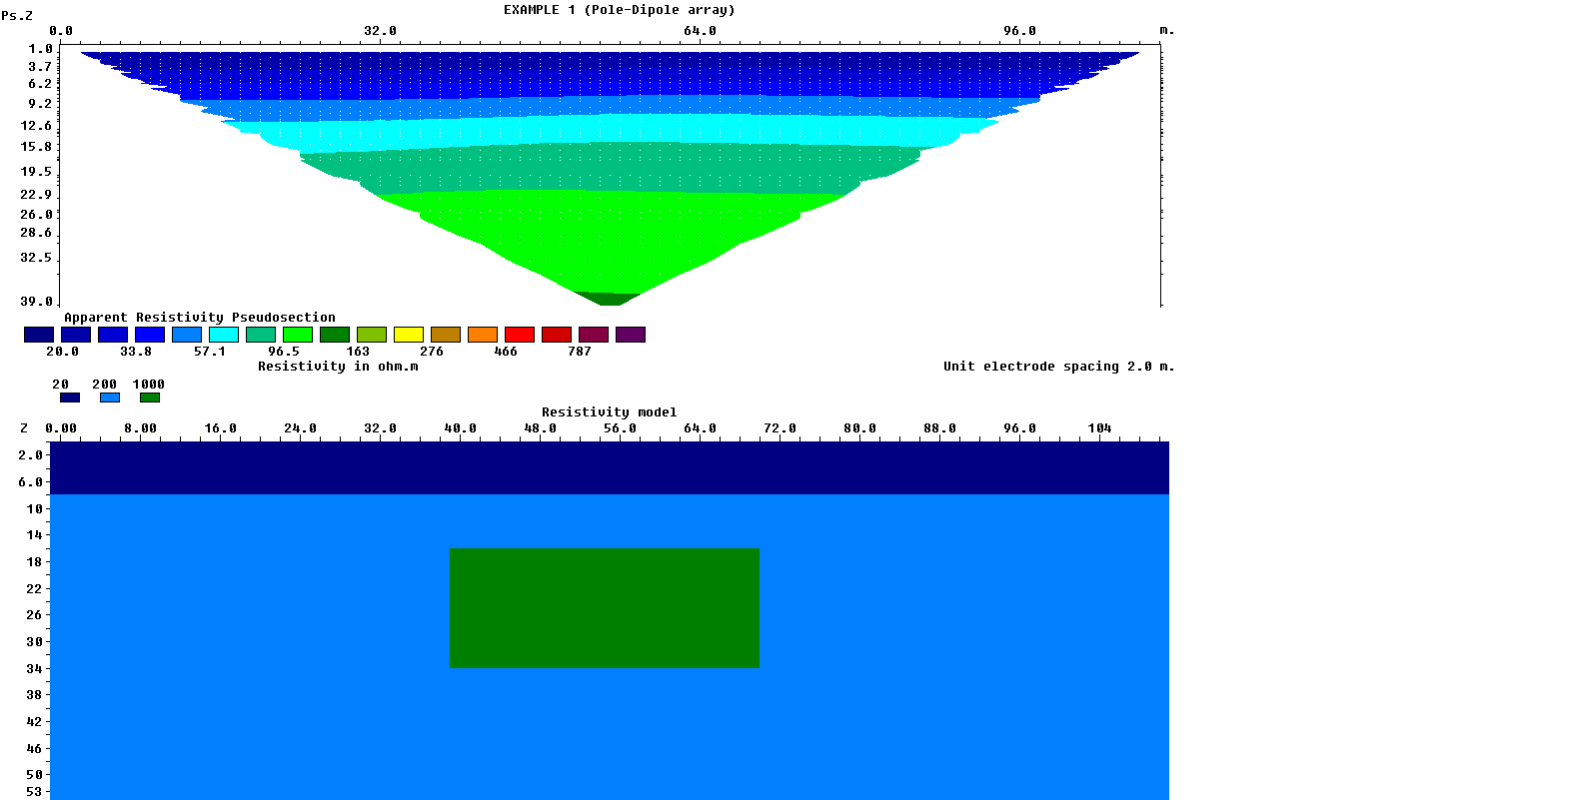
Task: Click the yellow swatch in the resistivity legend
Action: pyautogui.click(x=409, y=335)
